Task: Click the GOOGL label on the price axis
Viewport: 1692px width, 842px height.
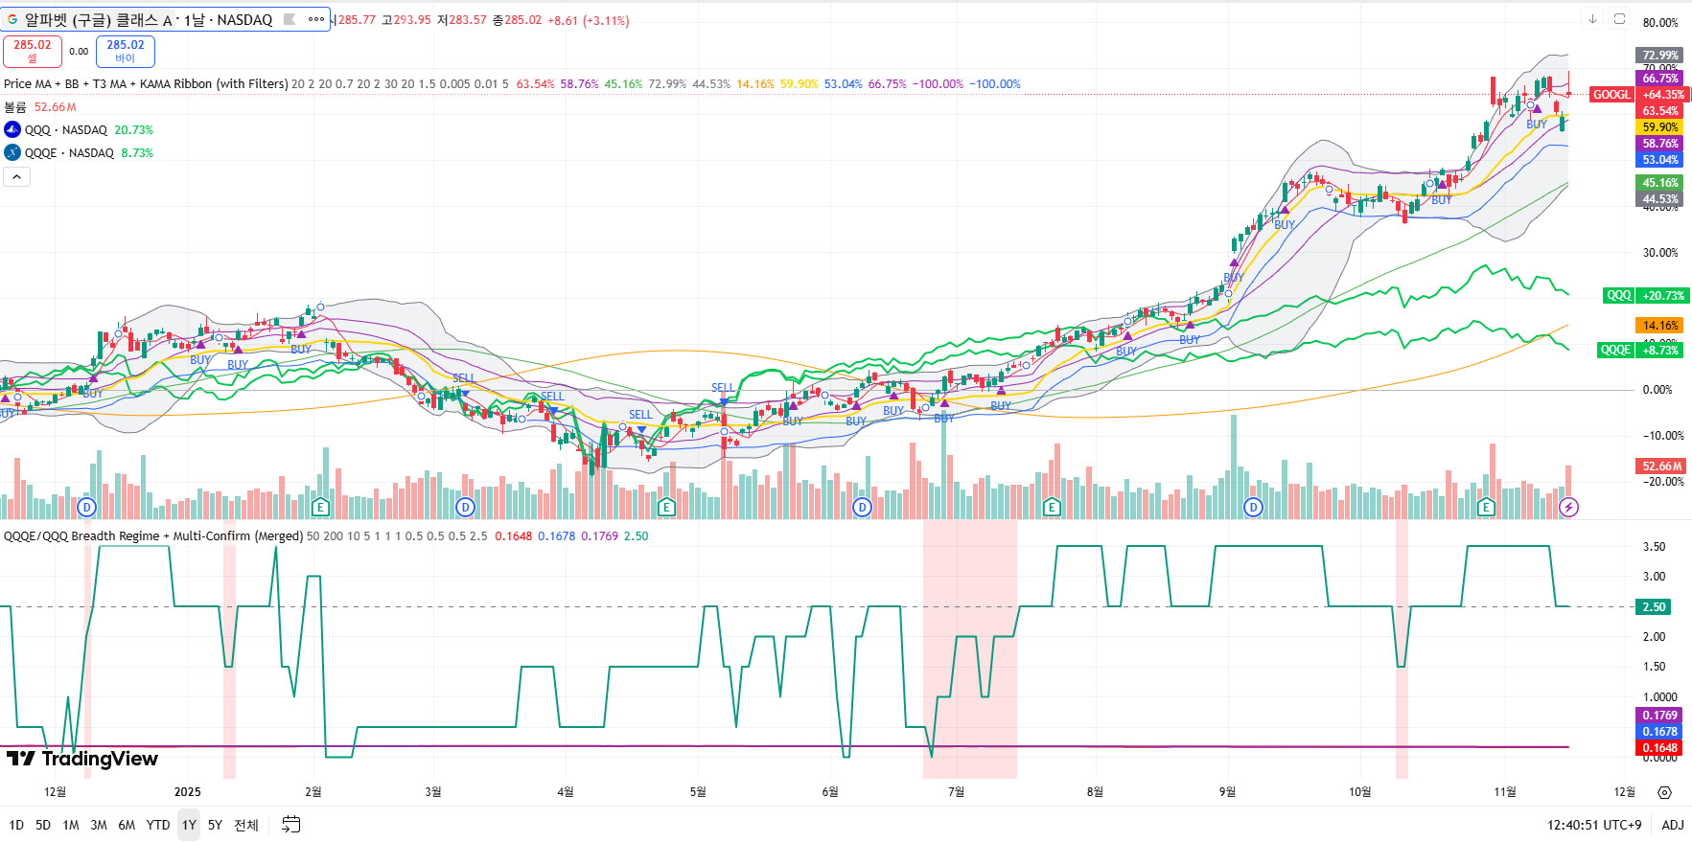Action: click(1611, 94)
